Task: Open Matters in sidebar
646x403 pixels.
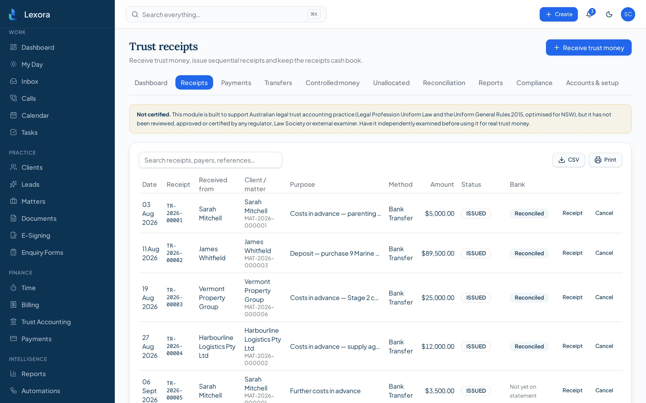Action: [x=33, y=201]
